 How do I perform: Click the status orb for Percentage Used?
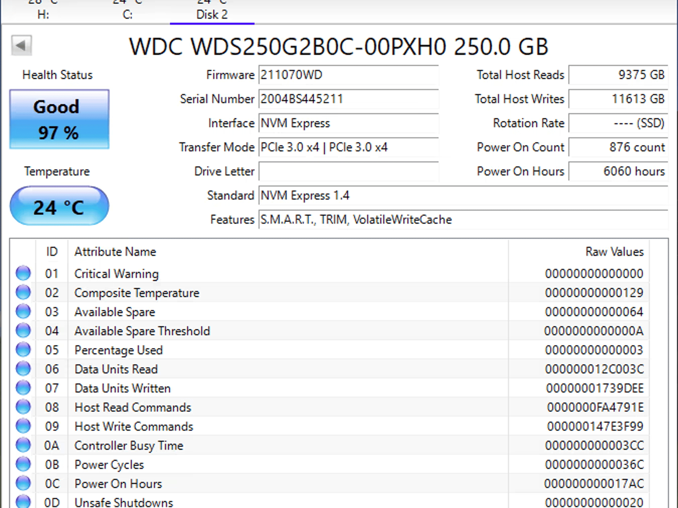tap(23, 350)
